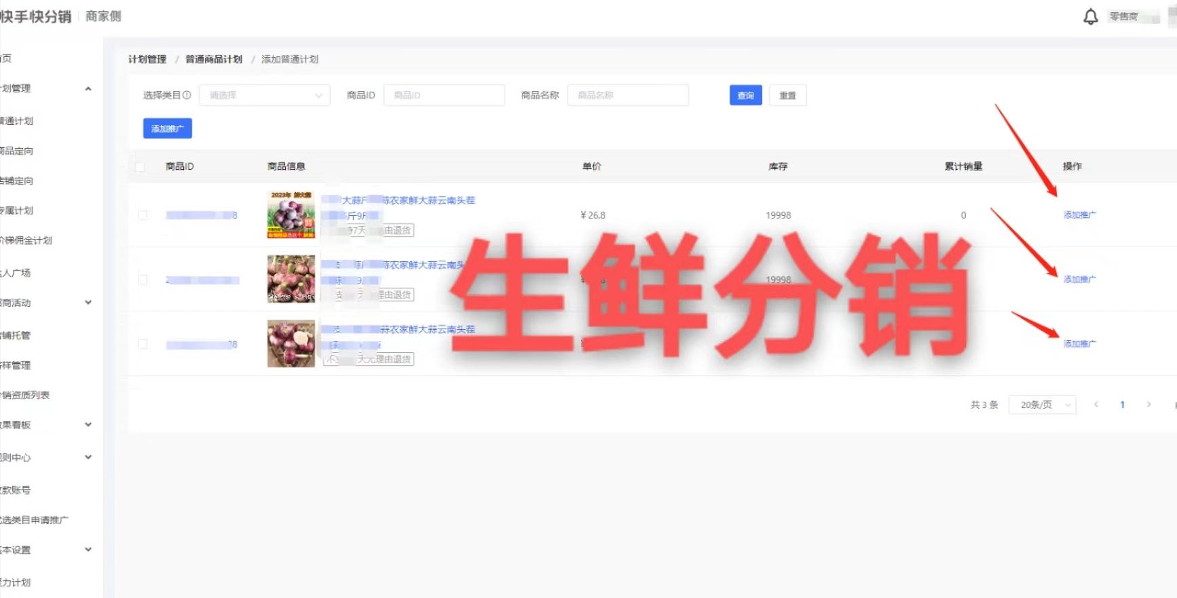Click the 重置 button
Screen dimensions: 1177x598
point(787,96)
